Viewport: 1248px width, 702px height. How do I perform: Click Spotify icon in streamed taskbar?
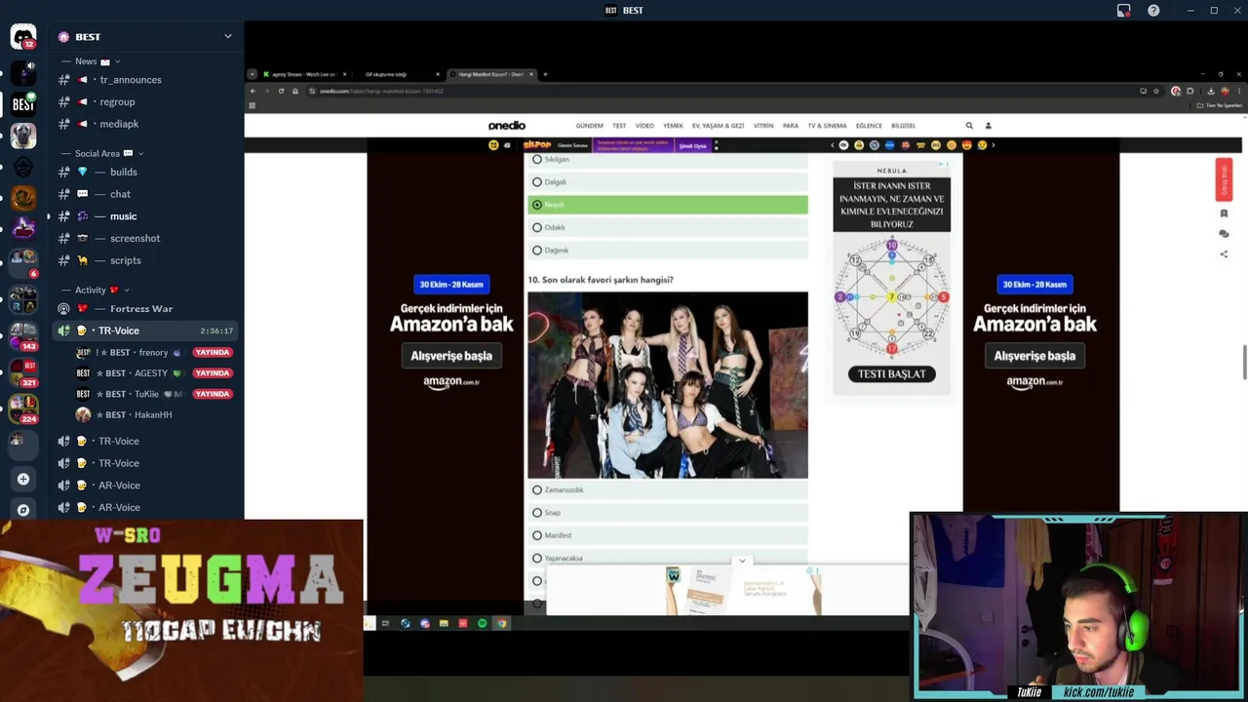pyautogui.click(x=482, y=623)
